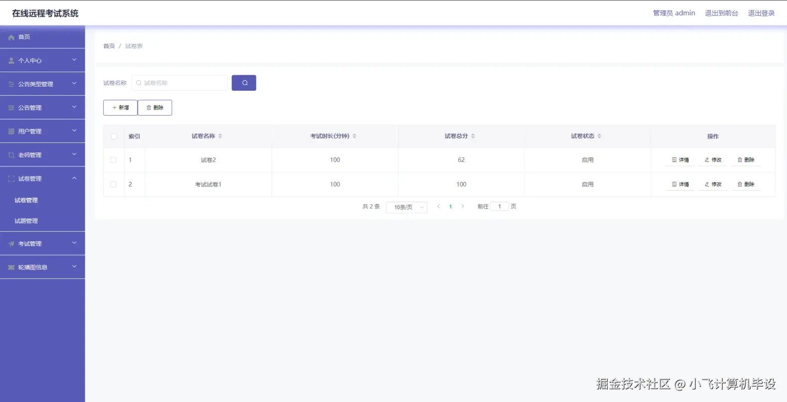The image size is (787, 402).
Task: Click the 试卷管理 frame icon
Action: 11,179
